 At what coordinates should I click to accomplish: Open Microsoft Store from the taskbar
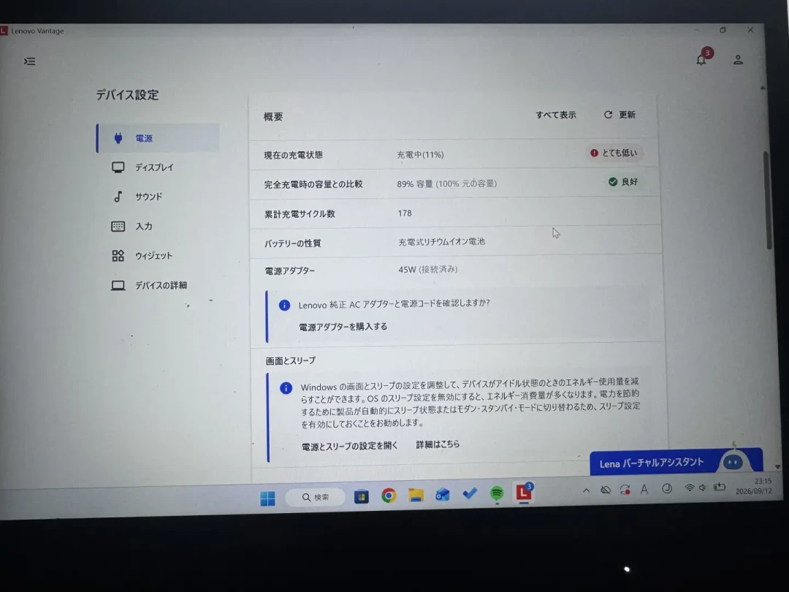(362, 497)
